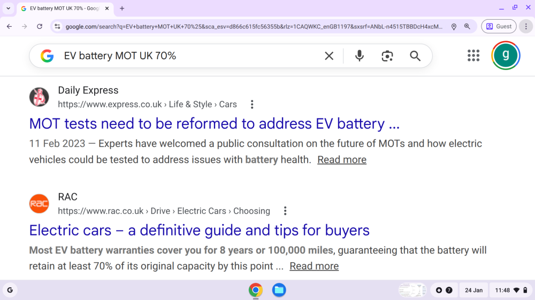Open options for RAC result

285,211
